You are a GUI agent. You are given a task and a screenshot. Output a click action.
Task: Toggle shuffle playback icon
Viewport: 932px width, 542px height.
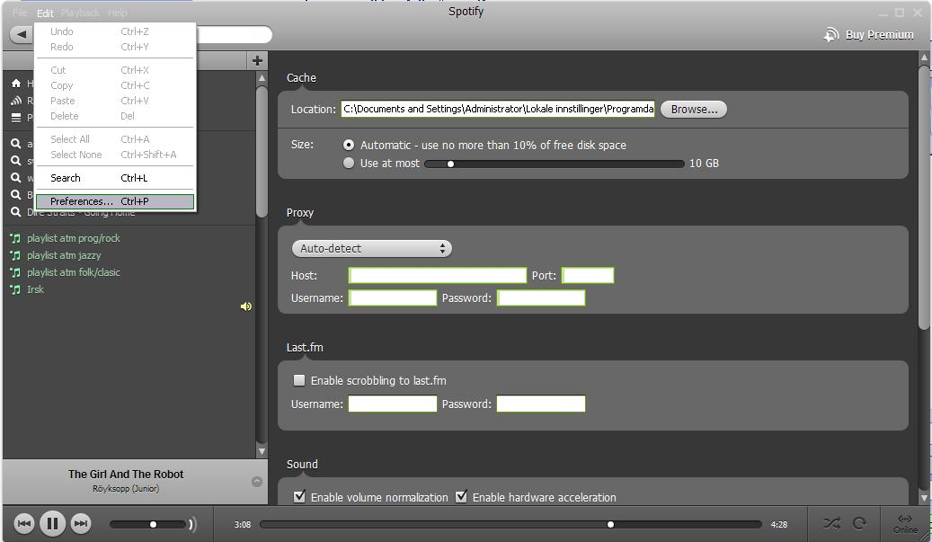pyautogui.click(x=831, y=524)
